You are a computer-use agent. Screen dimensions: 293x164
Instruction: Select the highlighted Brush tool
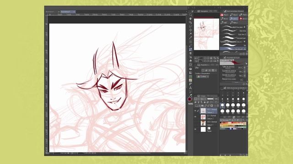point(190,50)
